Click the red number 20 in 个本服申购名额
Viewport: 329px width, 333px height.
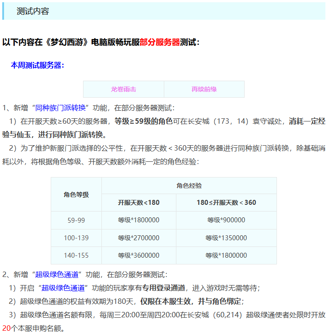[6, 329]
